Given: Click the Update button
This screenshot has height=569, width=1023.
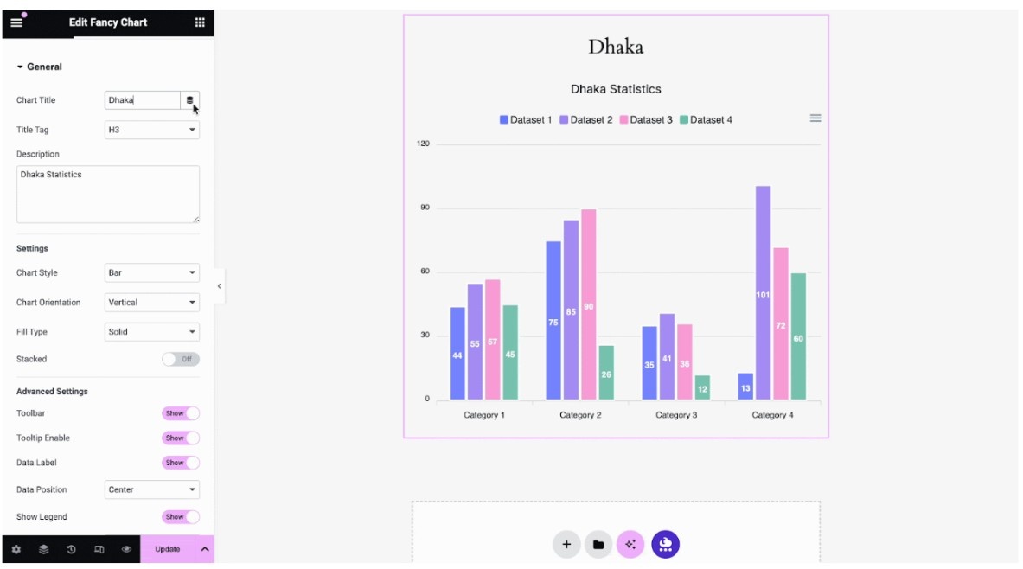Looking at the screenshot, I should click(x=168, y=549).
